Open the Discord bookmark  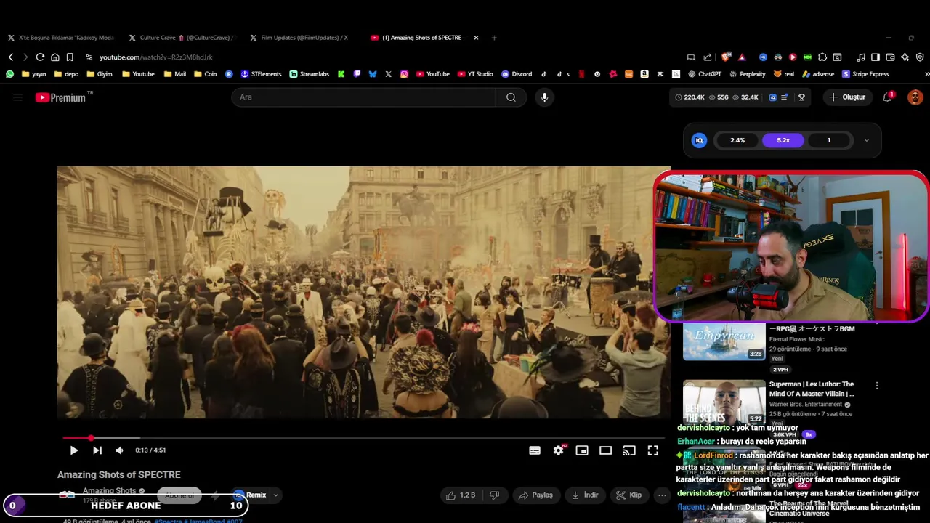tap(517, 74)
